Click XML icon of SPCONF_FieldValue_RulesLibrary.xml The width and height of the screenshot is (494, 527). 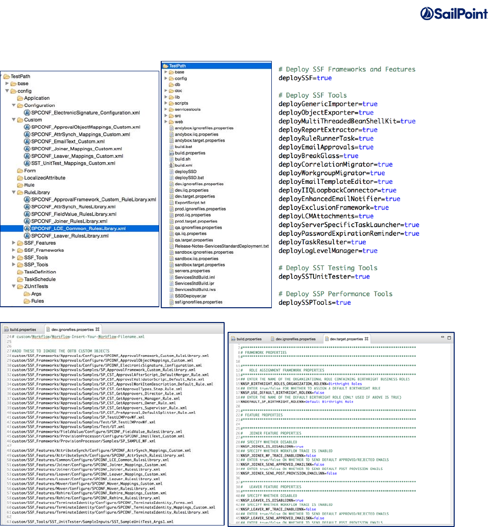click(27, 214)
